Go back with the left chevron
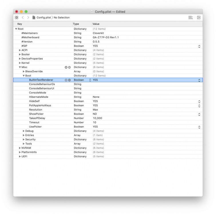Image resolution: width=216 pixels, height=214 pixels. click(x=23, y=18)
